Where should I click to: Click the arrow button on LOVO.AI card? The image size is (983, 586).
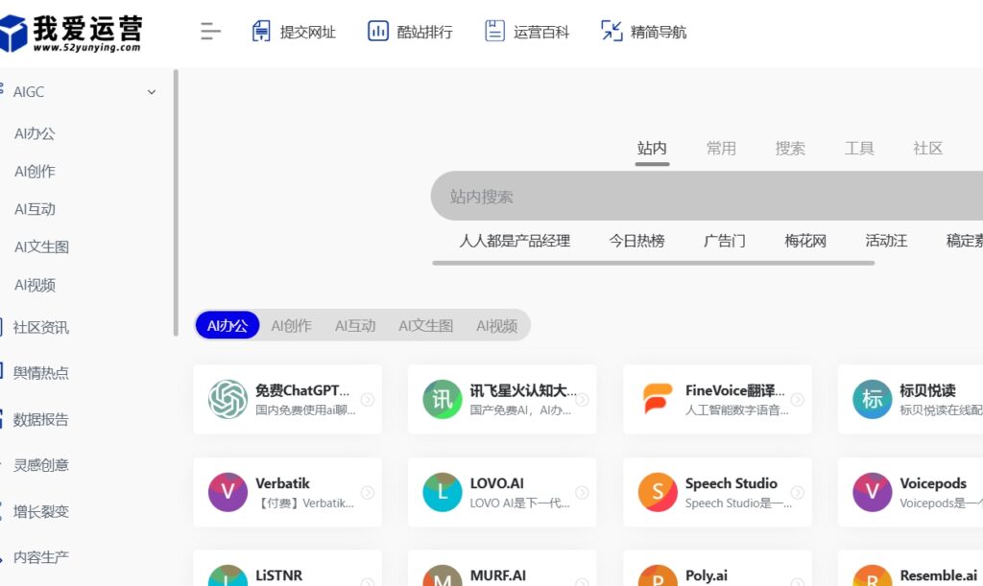(x=583, y=493)
